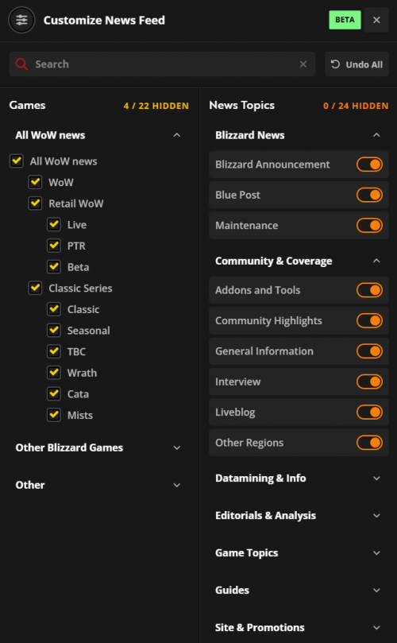The height and width of the screenshot is (643, 397).
Task: Click 4 / 22 HIDDEN counter
Action: click(x=156, y=106)
